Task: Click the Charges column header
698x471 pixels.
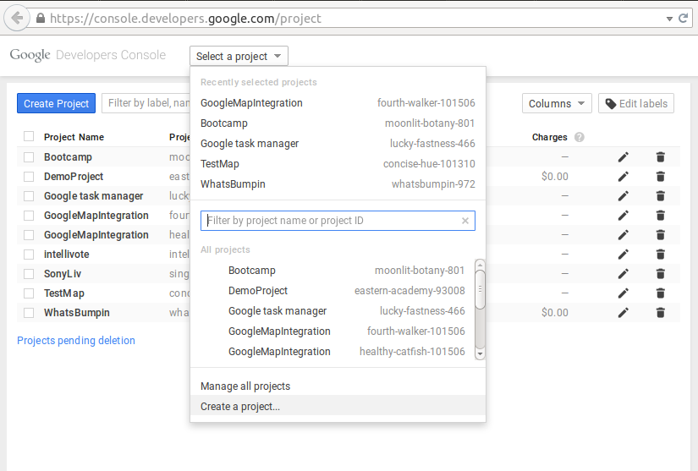Action: click(x=550, y=137)
